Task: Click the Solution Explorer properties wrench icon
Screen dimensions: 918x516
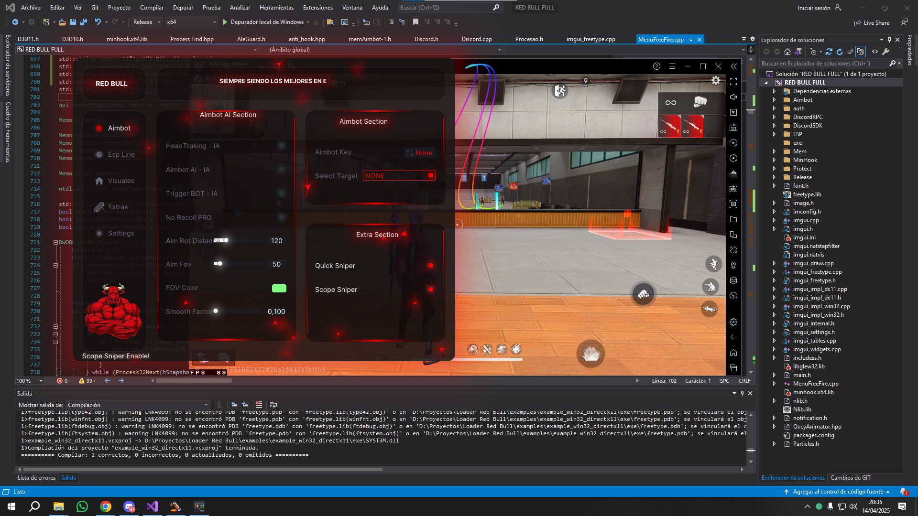Action: click(885, 52)
